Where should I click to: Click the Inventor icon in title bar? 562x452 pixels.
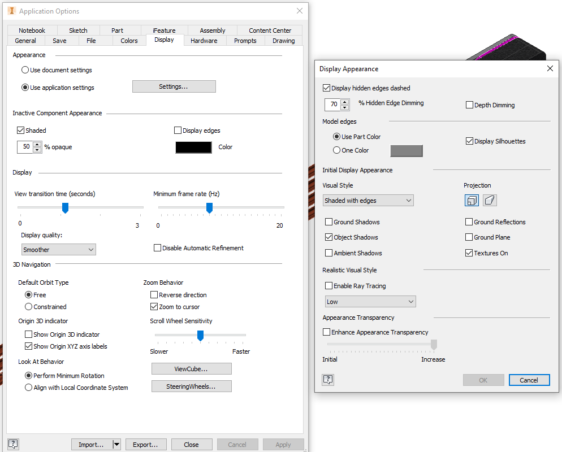(x=11, y=11)
